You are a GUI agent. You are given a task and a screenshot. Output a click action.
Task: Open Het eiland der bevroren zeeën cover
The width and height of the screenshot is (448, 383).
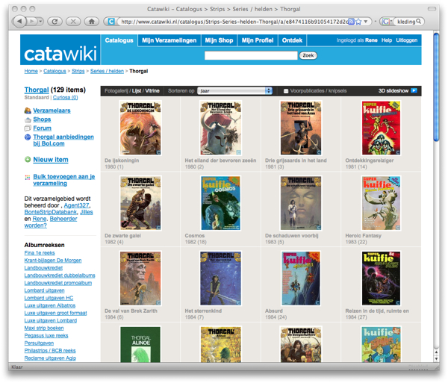click(220, 128)
